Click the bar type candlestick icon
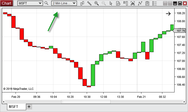Screen dimensions: 188x112 tap(82, 3)
